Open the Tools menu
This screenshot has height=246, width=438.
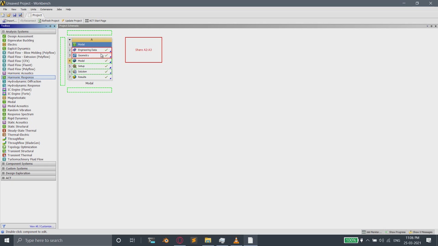tap(23, 9)
